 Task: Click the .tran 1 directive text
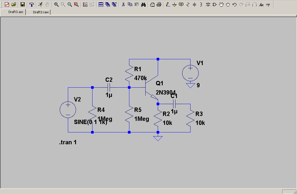[x=68, y=142]
